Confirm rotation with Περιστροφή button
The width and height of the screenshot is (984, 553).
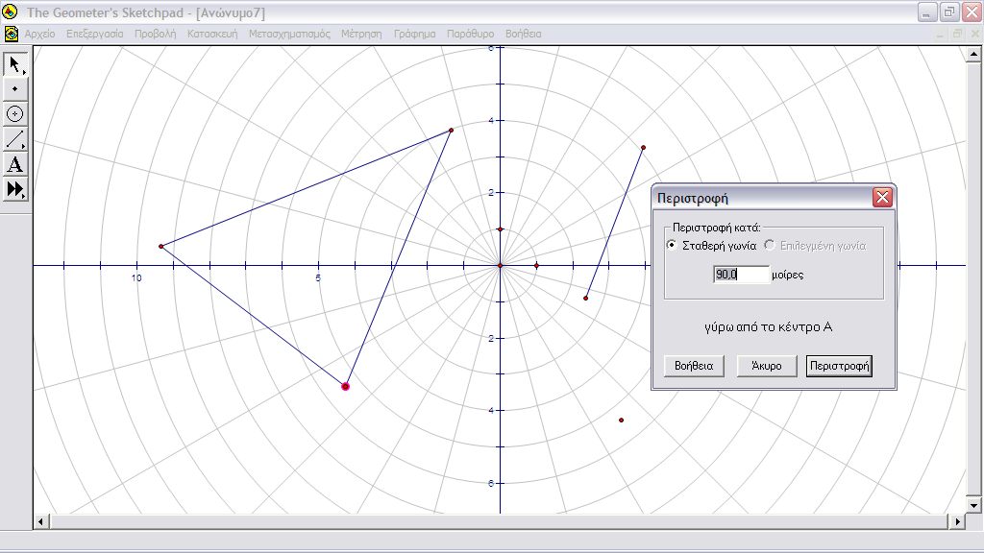point(839,366)
